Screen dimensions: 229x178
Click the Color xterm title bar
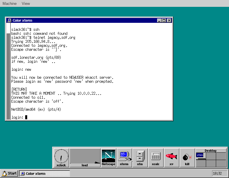click(x=89, y=21)
